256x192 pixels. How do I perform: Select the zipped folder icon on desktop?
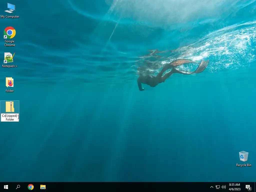tap(10, 107)
